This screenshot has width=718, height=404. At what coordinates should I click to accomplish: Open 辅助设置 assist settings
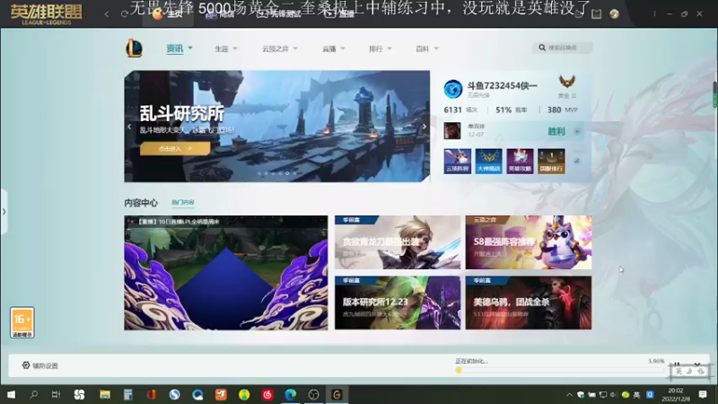tap(40, 365)
